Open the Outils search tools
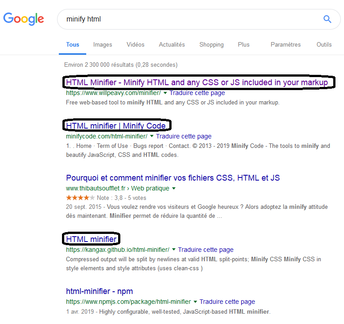The height and width of the screenshot is (324, 344). [324, 45]
